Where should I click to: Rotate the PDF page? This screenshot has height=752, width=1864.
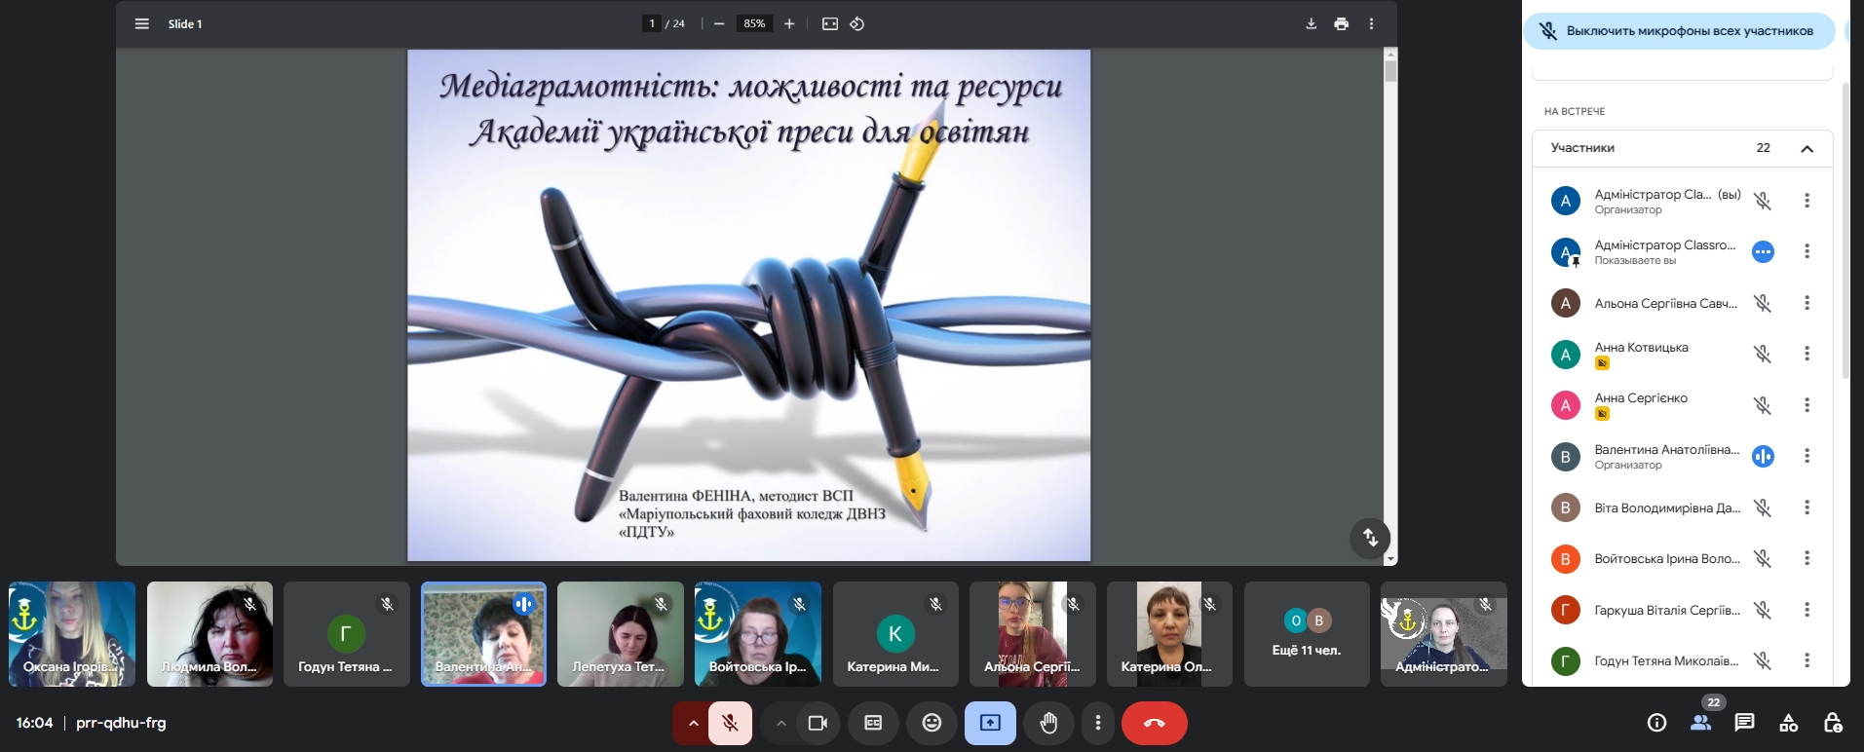tap(857, 23)
